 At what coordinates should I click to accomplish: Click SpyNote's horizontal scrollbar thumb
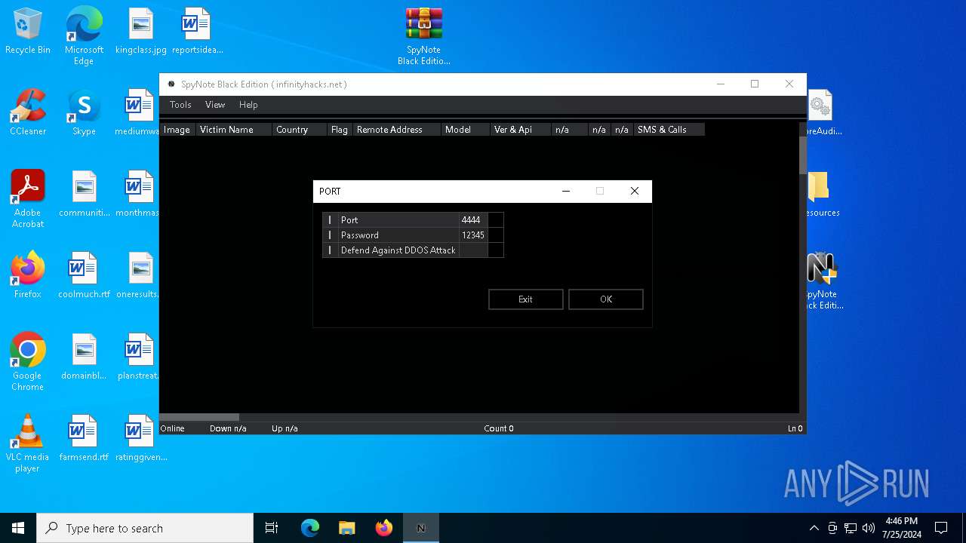point(199,417)
